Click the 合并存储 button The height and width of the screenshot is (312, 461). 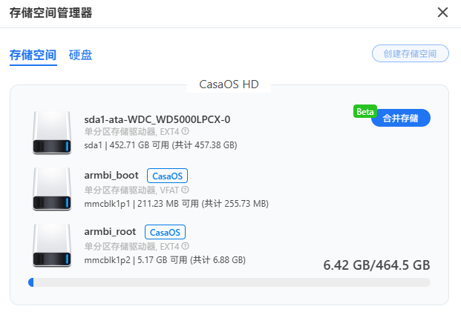click(x=401, y=118)
